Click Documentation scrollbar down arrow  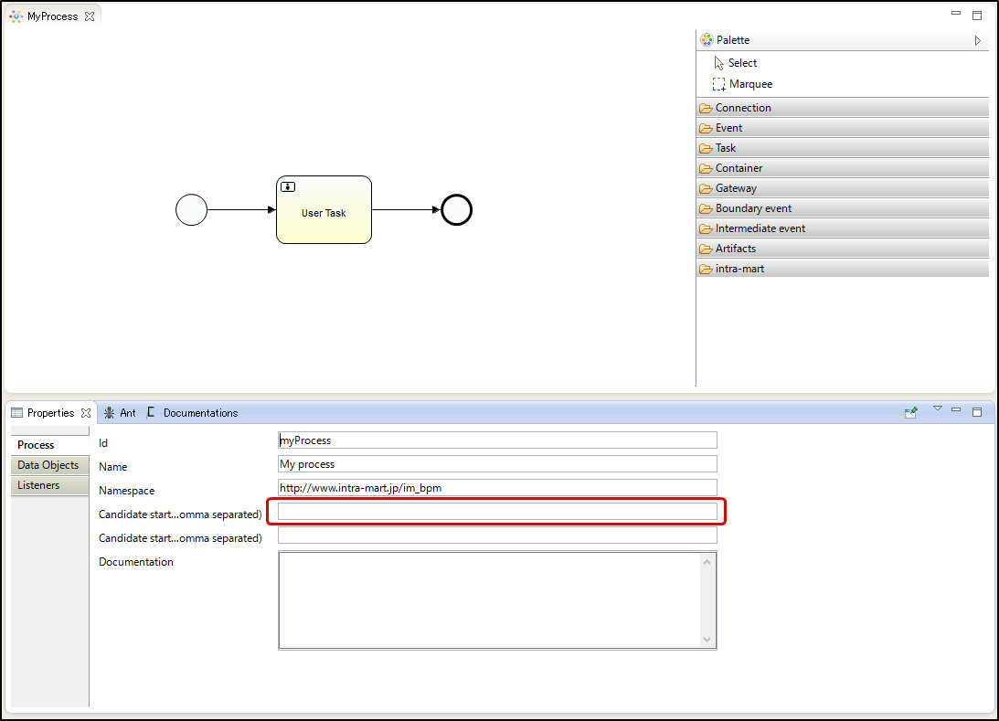[707, 640]
